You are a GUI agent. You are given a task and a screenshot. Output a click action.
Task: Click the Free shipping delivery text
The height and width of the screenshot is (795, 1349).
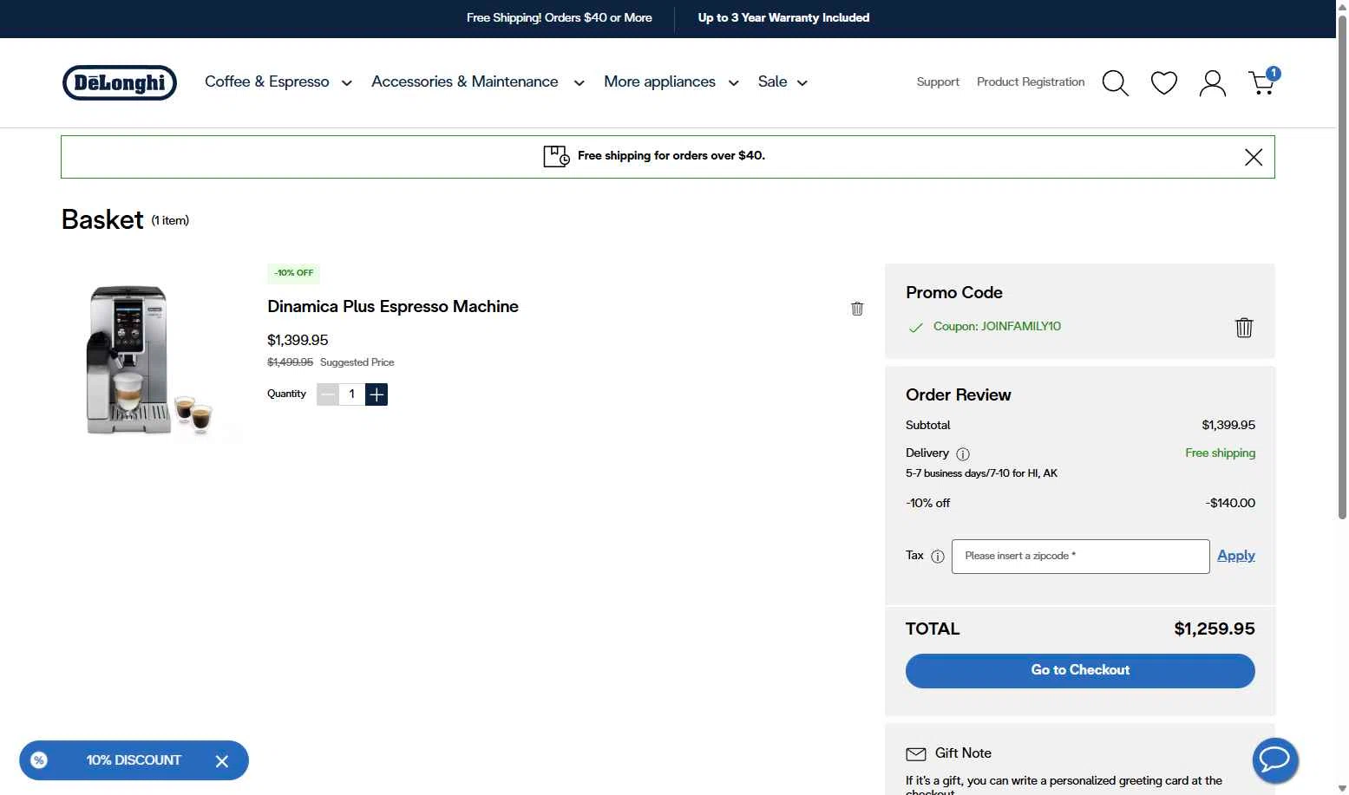click(x=1221, y=453)
